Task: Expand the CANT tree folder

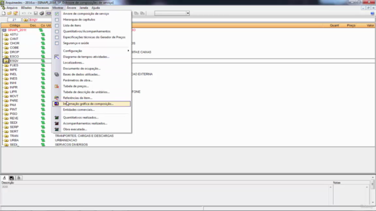Action: coord(6,39)
